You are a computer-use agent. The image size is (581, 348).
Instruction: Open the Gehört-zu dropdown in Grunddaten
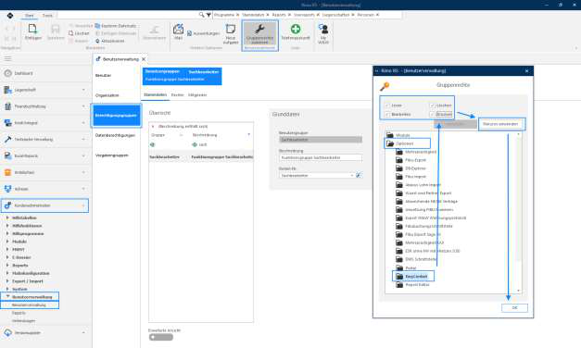(x=352, y=176)
